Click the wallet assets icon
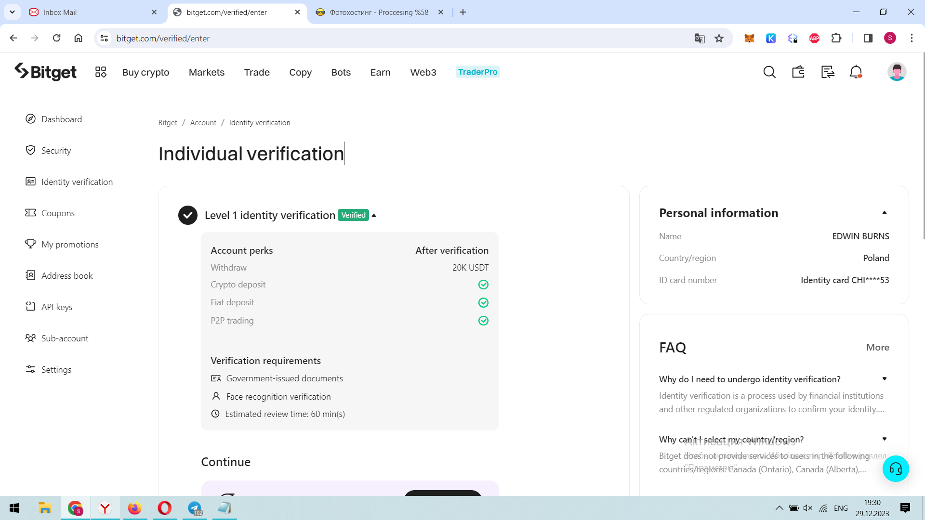Screen dimensions: 925x520 (x=798, y=72)
